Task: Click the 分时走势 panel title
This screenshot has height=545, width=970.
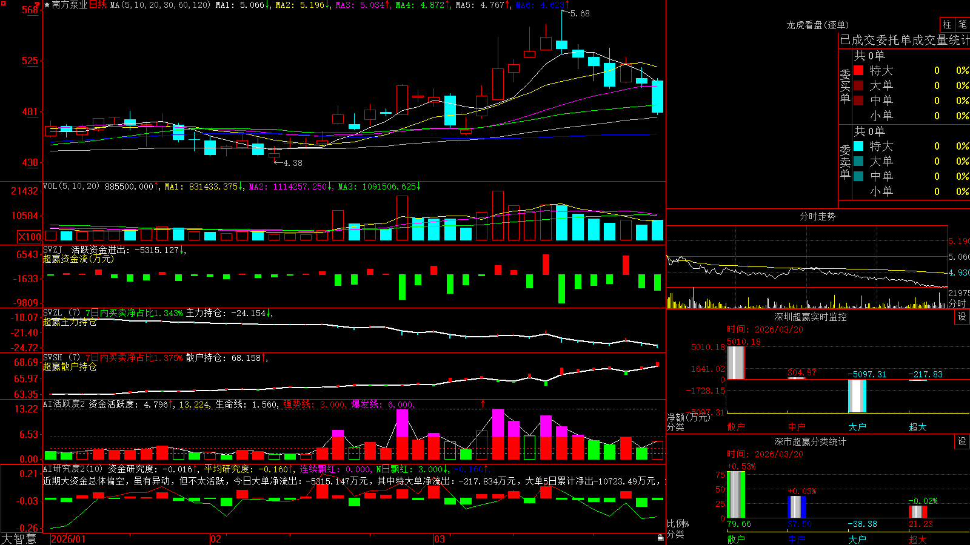Action: (x=817, y=216)
